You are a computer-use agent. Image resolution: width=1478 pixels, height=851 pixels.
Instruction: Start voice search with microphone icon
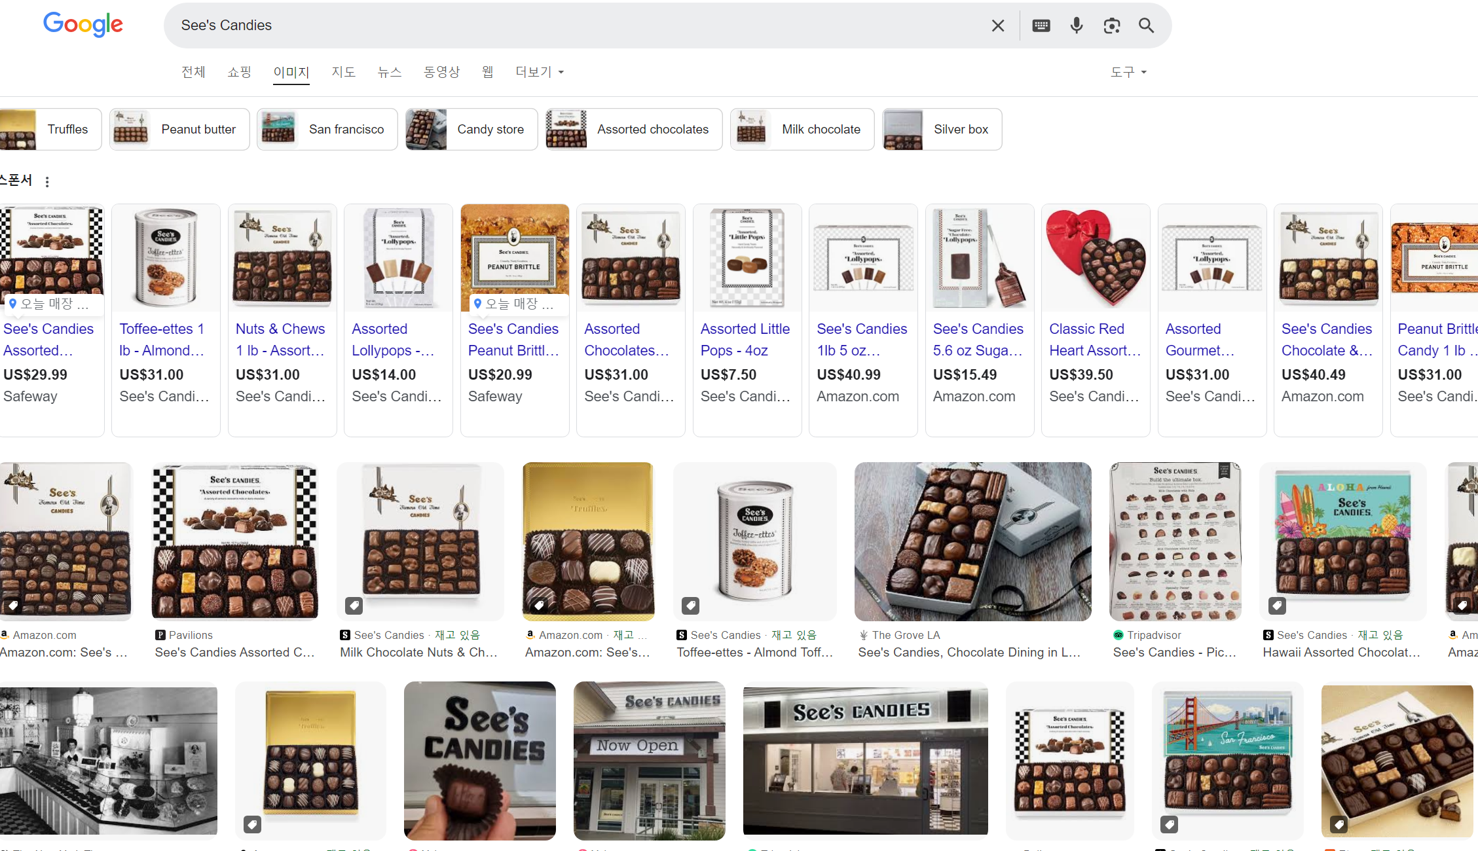point(1077,26)
